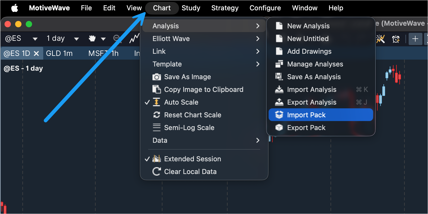Screen dimensions: 428x214
Task: Toggle the Auto Scale checkmark option
Action: point(181,102)
